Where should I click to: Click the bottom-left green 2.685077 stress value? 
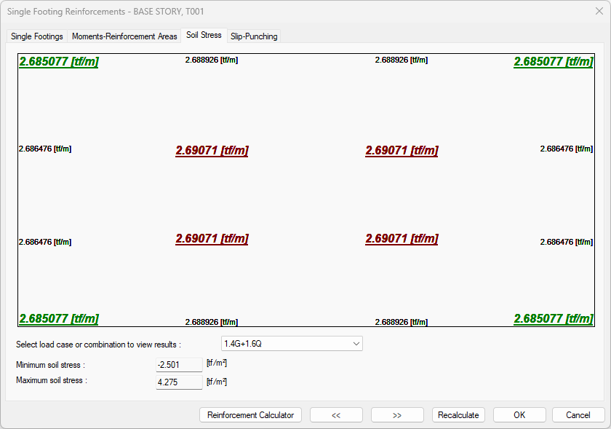pos(59,318)
